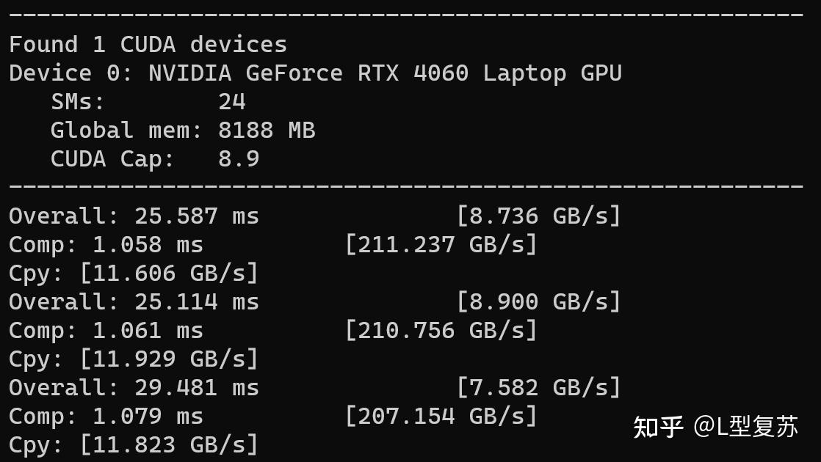Click the [8.736 GB/s] throughput value

[538, 216]
